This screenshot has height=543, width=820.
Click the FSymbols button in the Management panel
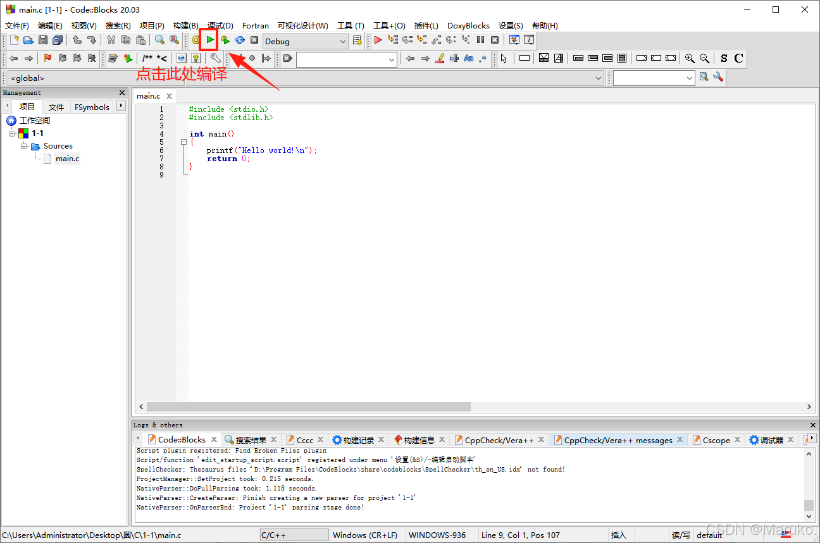click(91, 106)
